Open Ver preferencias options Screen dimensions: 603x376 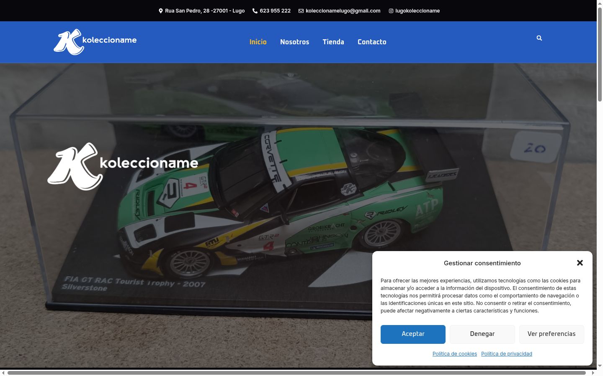pos(551,334)
